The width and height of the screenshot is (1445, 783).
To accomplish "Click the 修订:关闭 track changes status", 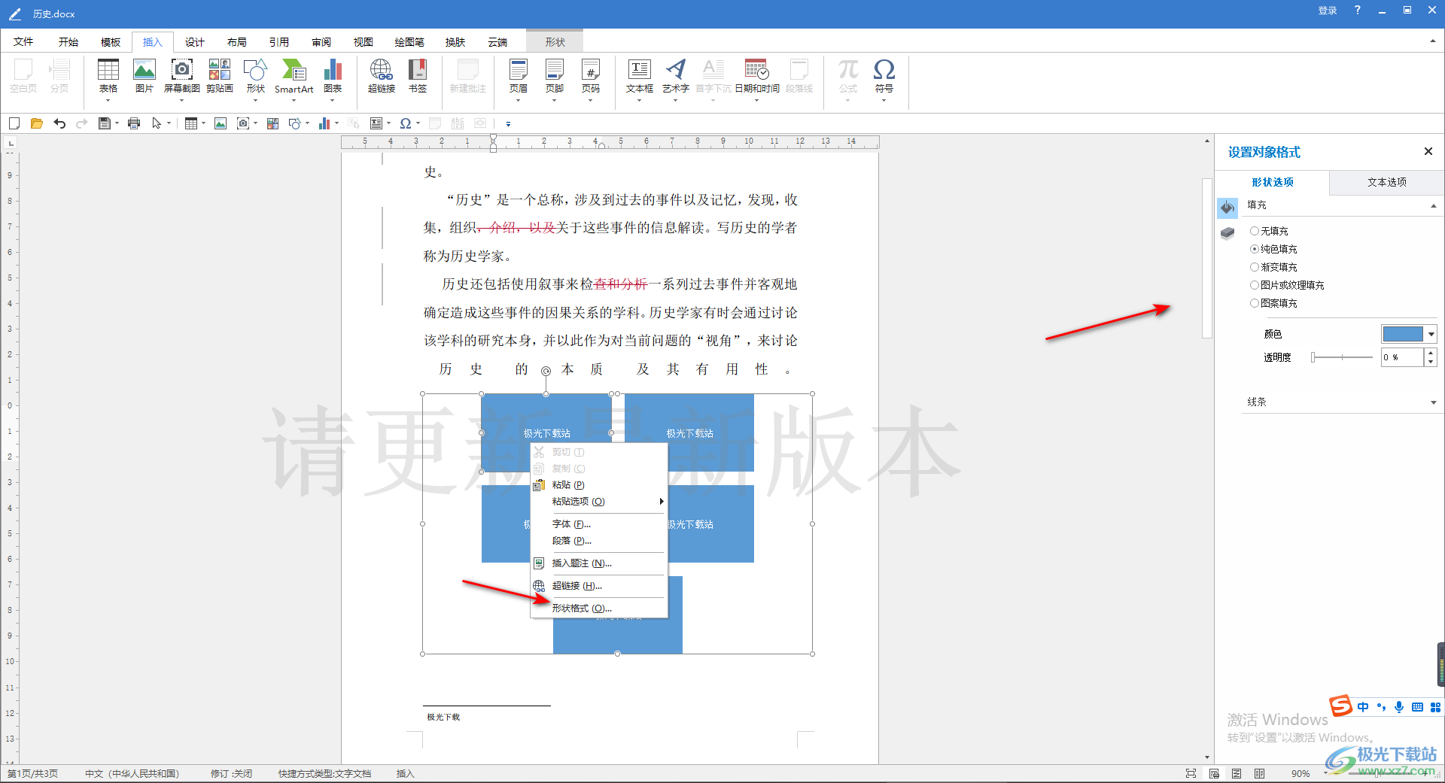I will [x=231, y=774].
